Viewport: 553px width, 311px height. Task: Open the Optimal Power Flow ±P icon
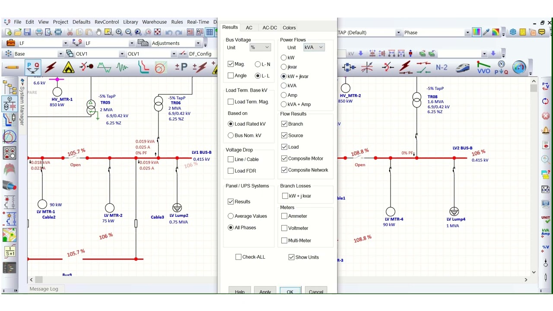[x=181, y=67]
